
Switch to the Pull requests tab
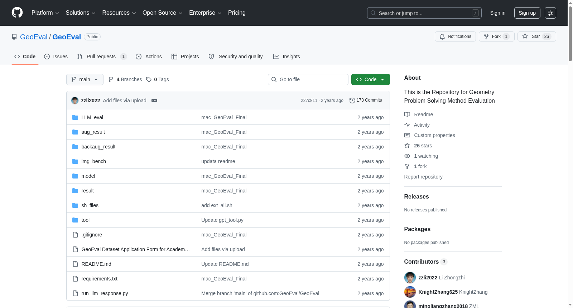[x=102, y=57]
